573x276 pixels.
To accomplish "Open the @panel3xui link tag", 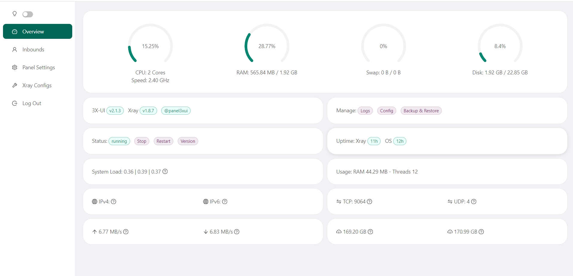I will click(x=176, y=111).
